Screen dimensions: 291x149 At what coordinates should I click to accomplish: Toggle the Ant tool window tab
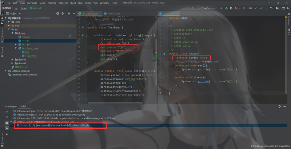pos(289,32)
